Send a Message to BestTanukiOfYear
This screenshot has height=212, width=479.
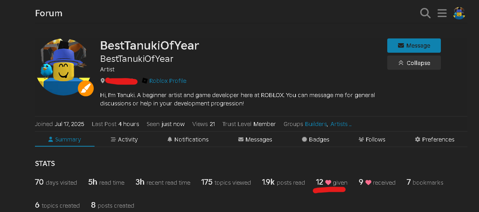click(414, 46)
